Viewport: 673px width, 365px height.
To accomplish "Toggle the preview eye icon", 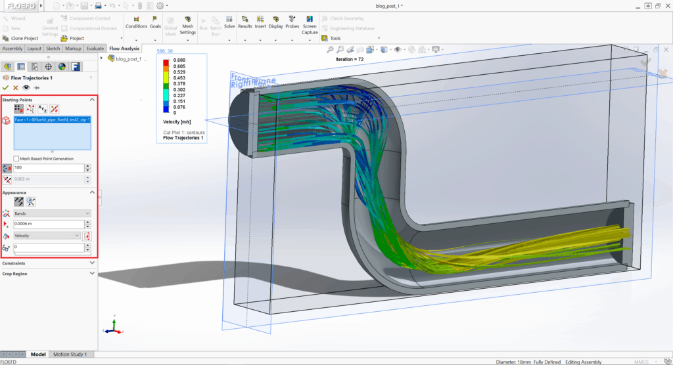I will pyautogui.click(x=26, y=87).
